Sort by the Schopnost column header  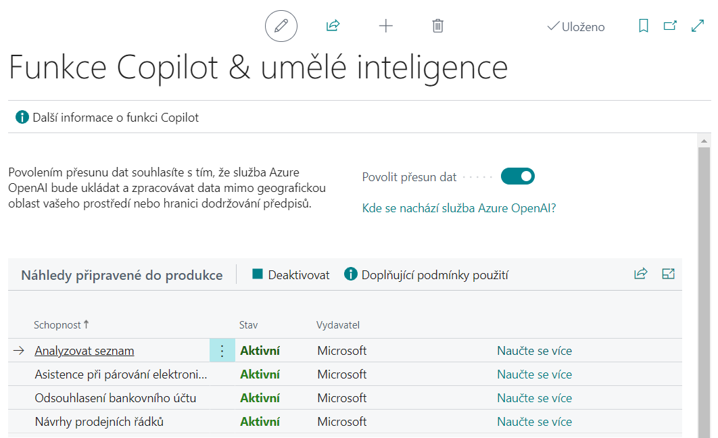61,325
